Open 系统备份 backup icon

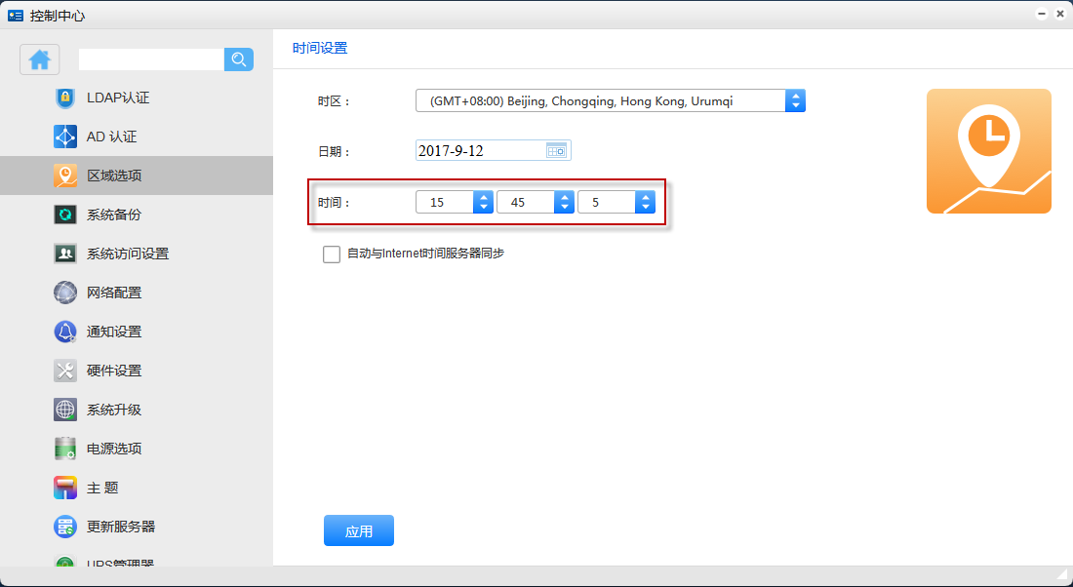click(x=65, y=215)
